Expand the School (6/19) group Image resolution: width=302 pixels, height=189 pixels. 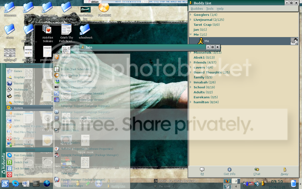click(191, 87)
